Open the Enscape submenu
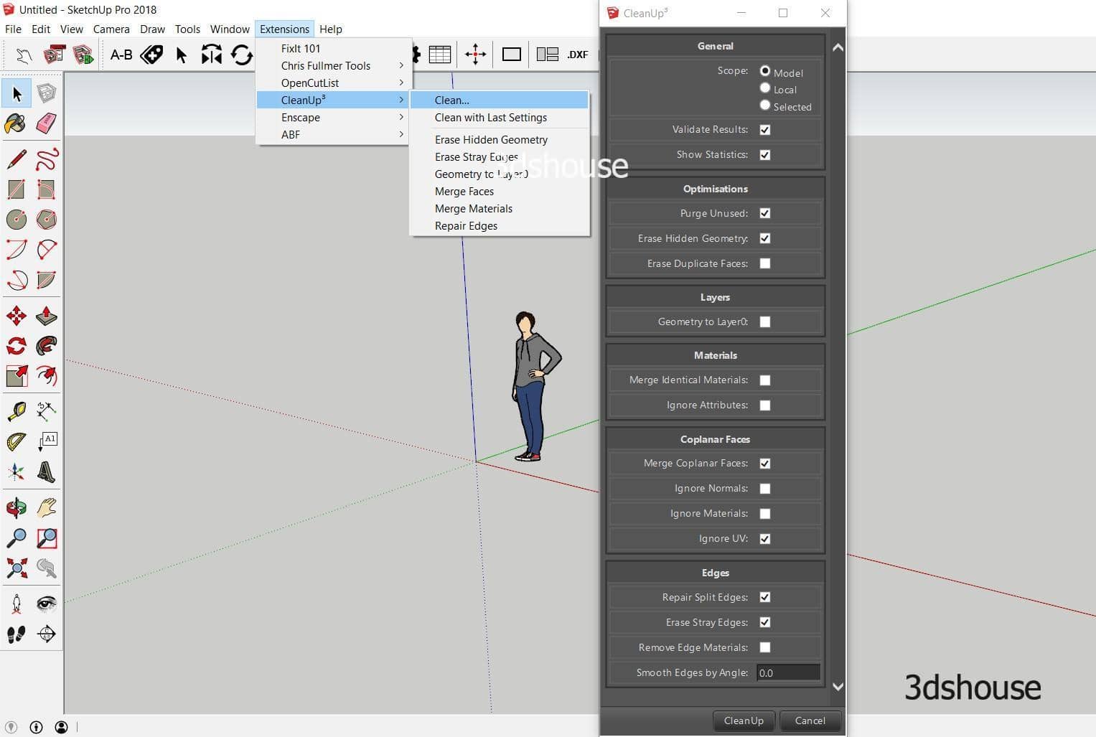Image resolution: width=1096 pixels, height=737 pixels. [x=301, y=117]
